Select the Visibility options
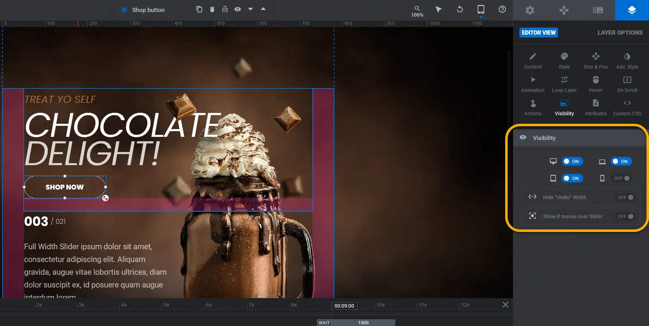 pyautogui.click(x=564, y=108)
